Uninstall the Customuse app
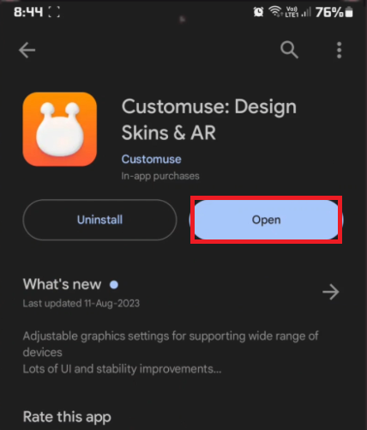The height and width of the screenshot is (430, 367). point(99,220)
